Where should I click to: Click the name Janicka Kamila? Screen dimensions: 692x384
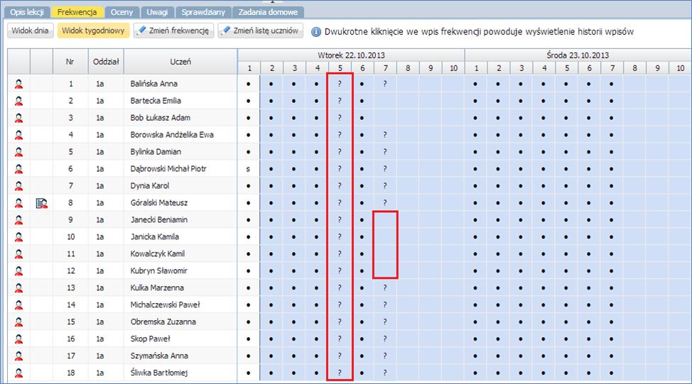tap(155, 237)
